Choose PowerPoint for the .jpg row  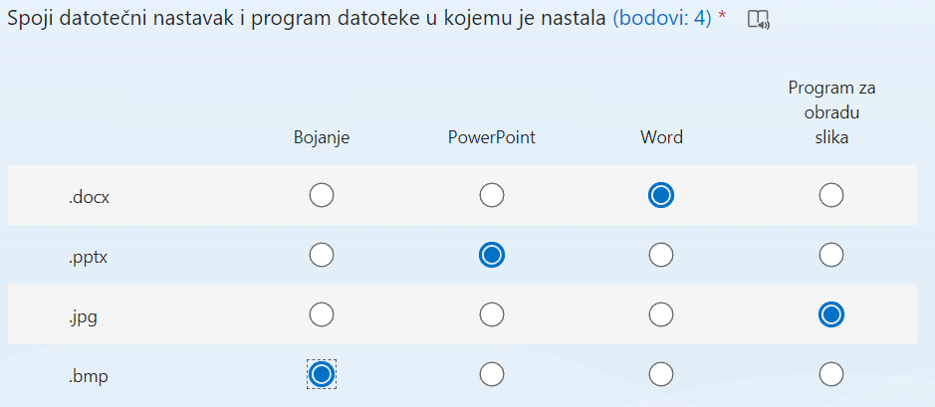pos(492,314)
